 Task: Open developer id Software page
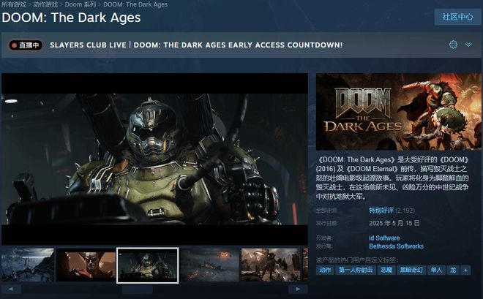pyautogui.click(x=384, y=238)
